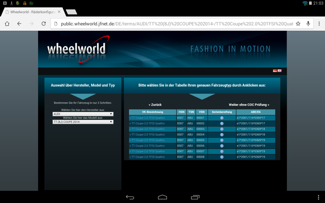Open Serienbereifung info icon for VSN 00005

222,140
